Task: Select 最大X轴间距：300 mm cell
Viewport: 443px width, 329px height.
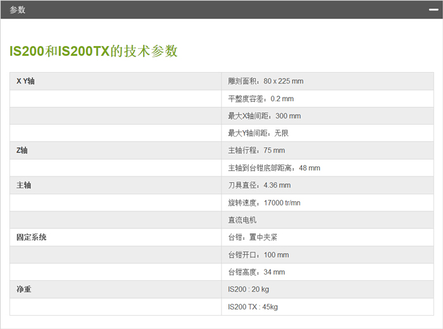Action: coord(327,116)
